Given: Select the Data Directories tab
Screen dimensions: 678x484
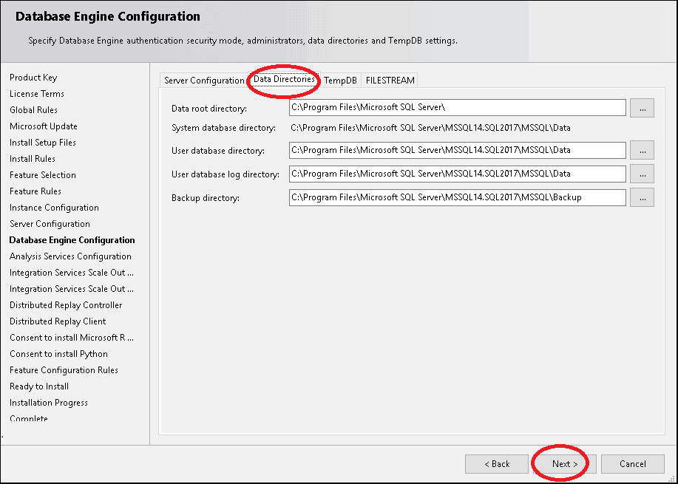Looking at the screenshot, I should tap(284, 79).
